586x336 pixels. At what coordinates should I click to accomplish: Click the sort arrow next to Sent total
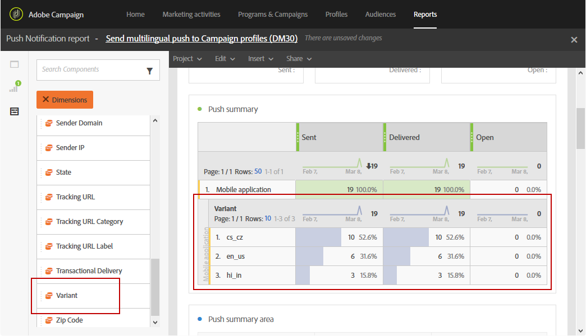[368, 166]
